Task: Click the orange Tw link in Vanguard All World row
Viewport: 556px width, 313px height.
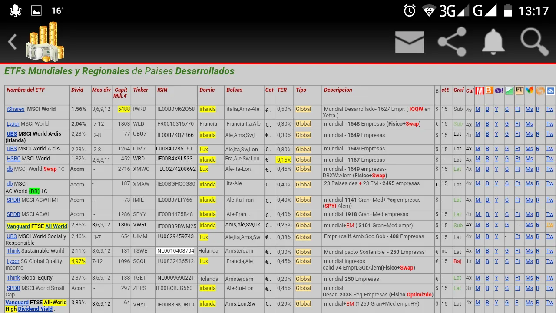Action: [550, 225]
